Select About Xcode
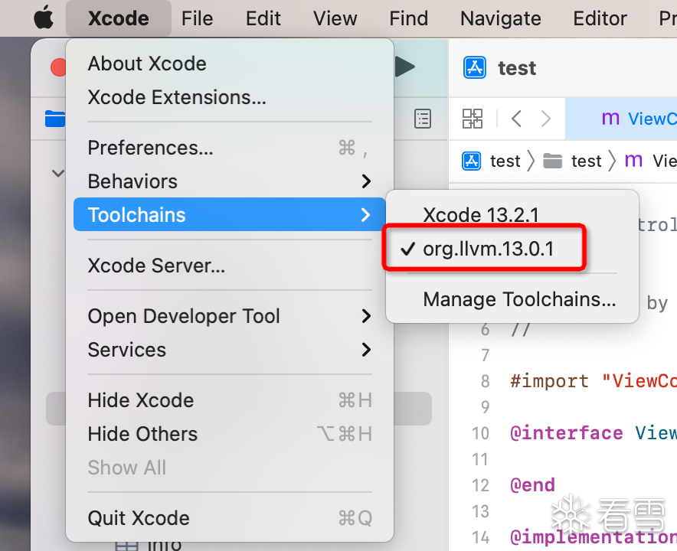This screenshot has height=551, width=677. 229,64
